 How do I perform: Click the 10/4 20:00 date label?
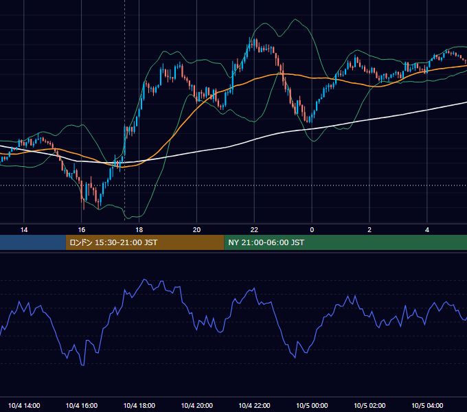click(x=197, y=405)
